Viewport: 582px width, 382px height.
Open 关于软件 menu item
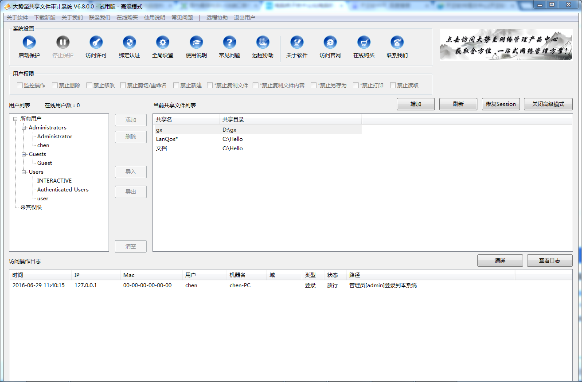(x=17, y=18)
